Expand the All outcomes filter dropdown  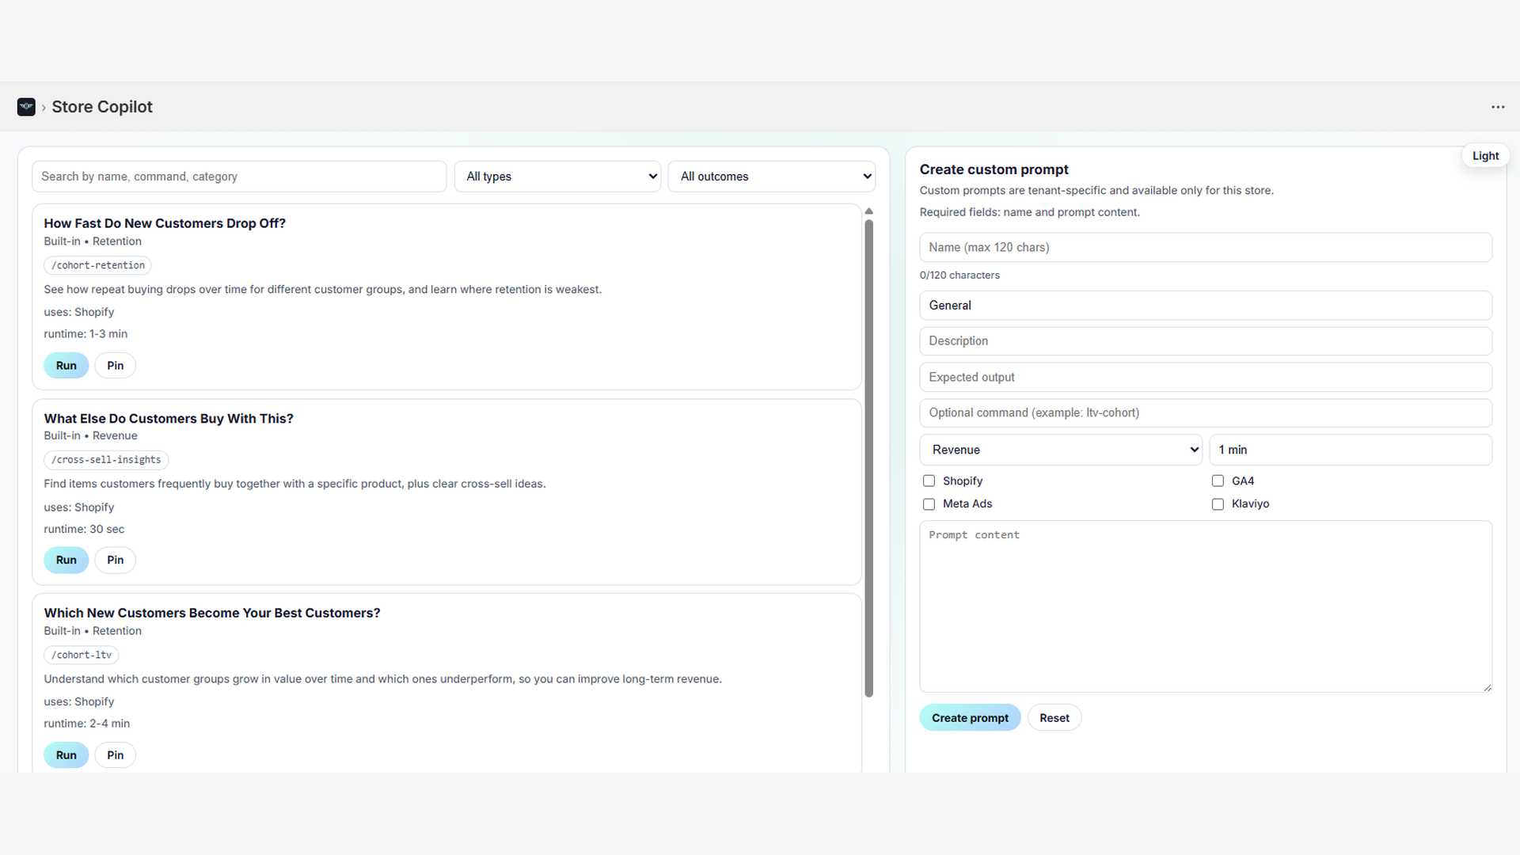772,177
